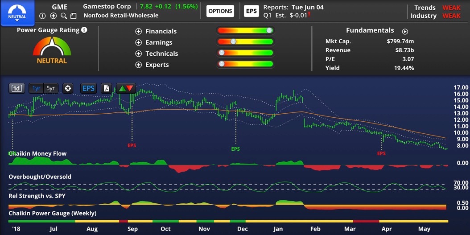Screen dimensions: 470x235
Task: Expand the Technicals section
Action: [138, 54]
